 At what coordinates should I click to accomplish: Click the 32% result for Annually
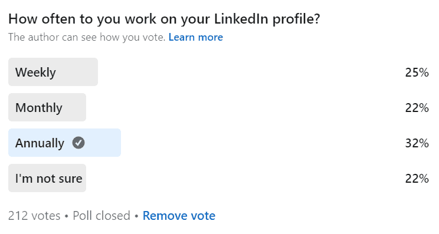click(x=417, y=143)
